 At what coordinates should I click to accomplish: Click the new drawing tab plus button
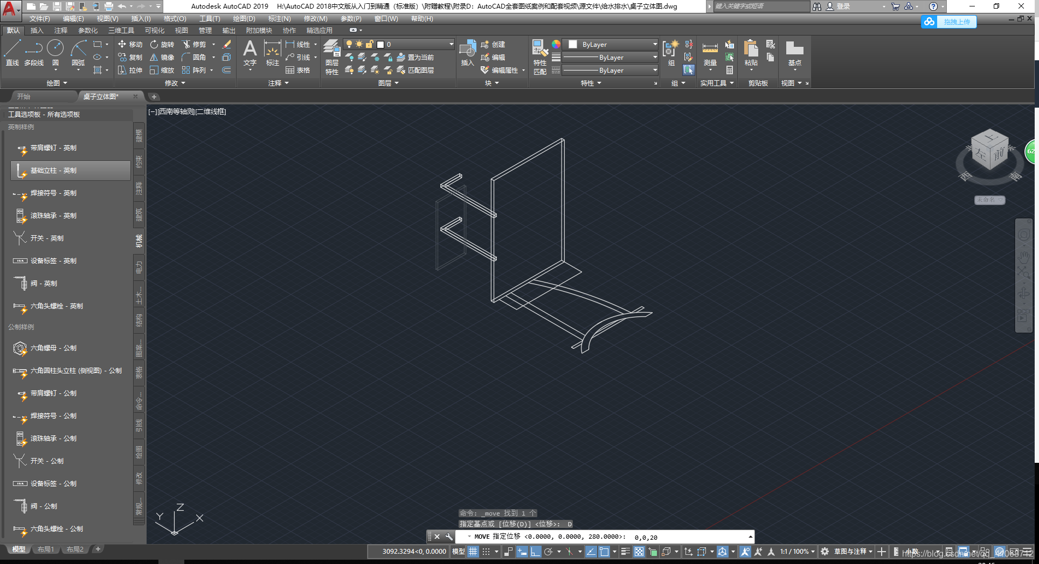click(154, 97)
